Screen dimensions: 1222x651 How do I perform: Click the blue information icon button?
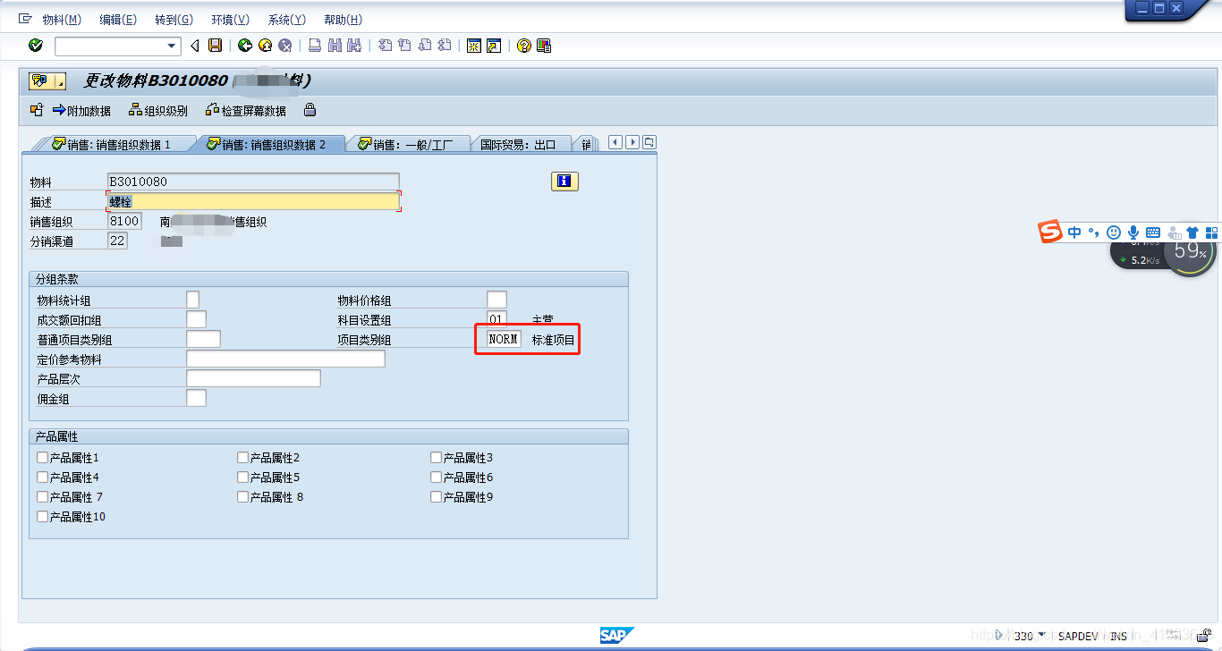tap(564, 182)
